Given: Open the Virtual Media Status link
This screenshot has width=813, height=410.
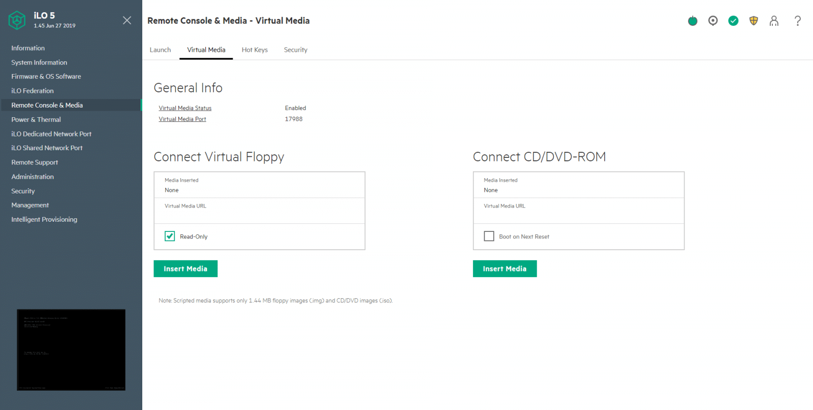Looking at the screenshot, I should tap(185, 108).
